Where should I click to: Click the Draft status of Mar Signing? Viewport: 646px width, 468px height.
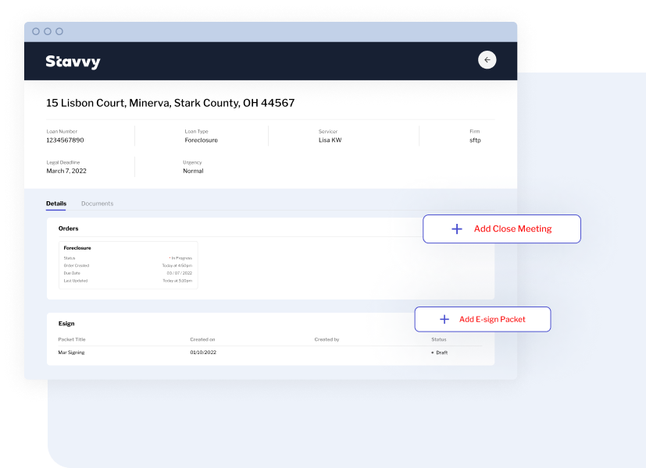440,353
